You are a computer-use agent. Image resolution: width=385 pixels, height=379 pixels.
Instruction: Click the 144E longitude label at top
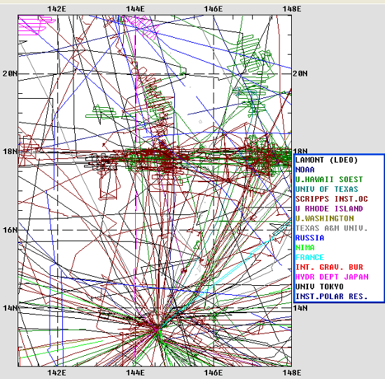[135, 9]
